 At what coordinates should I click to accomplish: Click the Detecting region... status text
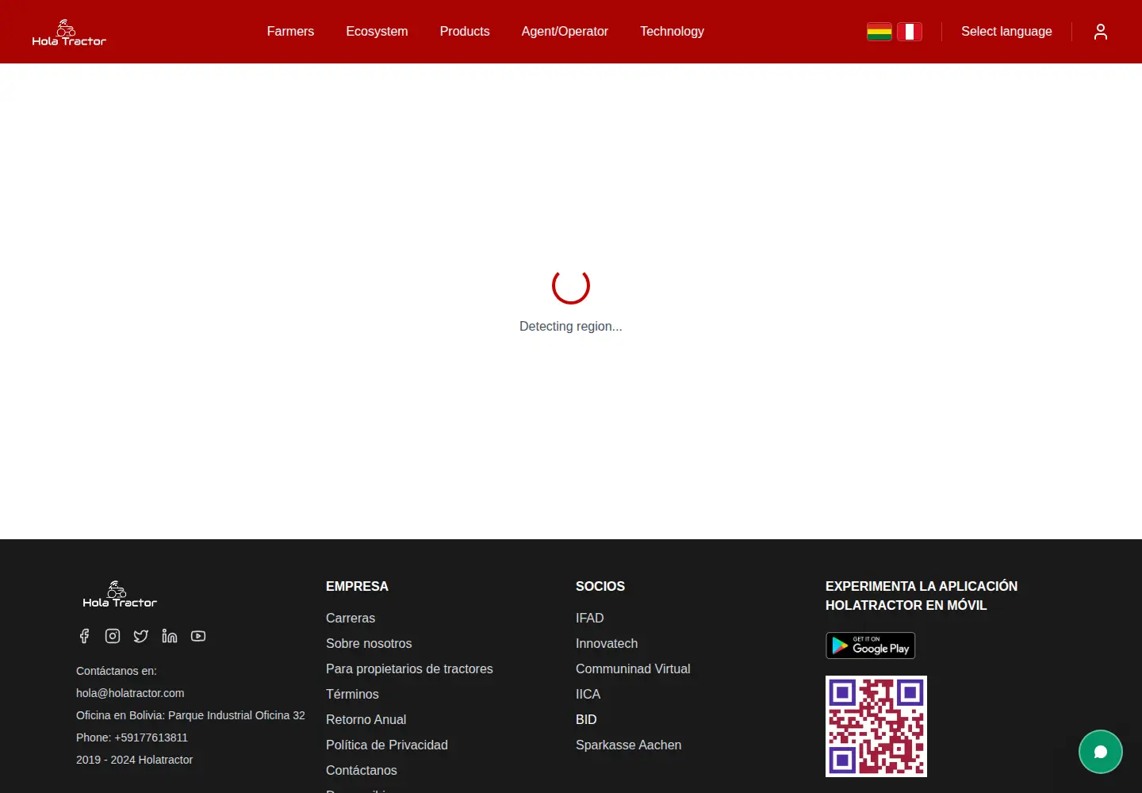[x=571, y=326]
